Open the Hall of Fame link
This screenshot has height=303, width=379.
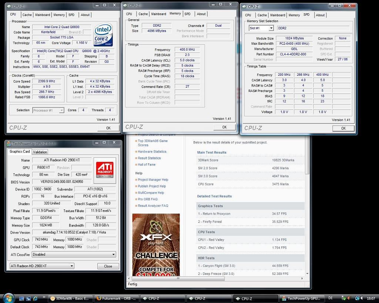click(x=147, y=164)
